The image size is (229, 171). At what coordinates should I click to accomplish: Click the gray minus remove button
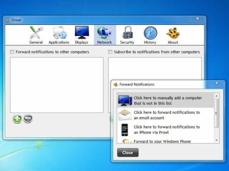(x=28, y=119)
